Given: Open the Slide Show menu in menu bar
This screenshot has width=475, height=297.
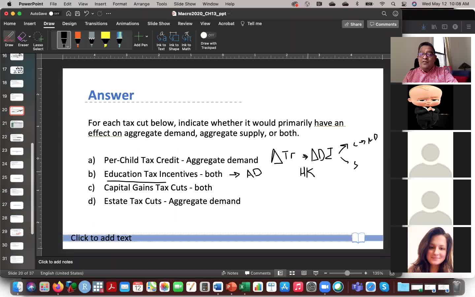Looking at the screenshot, I should (185, 4).
